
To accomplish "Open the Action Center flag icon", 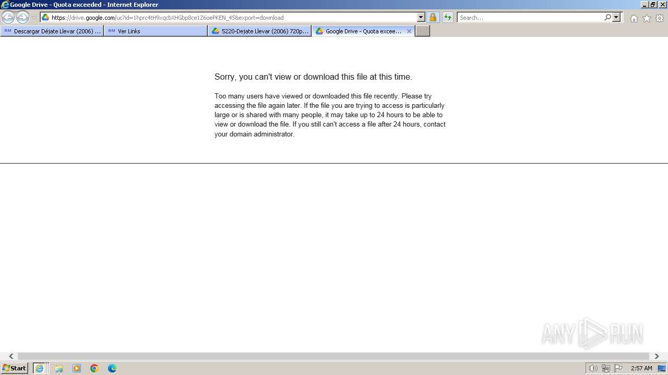I will pyautogui.click(x=618, y=368).
